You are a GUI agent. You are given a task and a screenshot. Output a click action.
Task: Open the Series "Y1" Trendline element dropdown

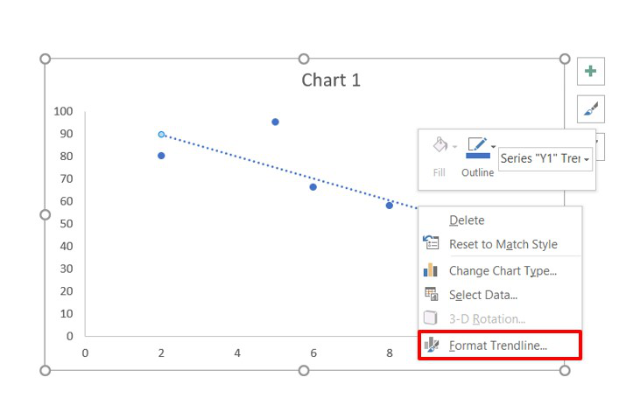[545, 159]
